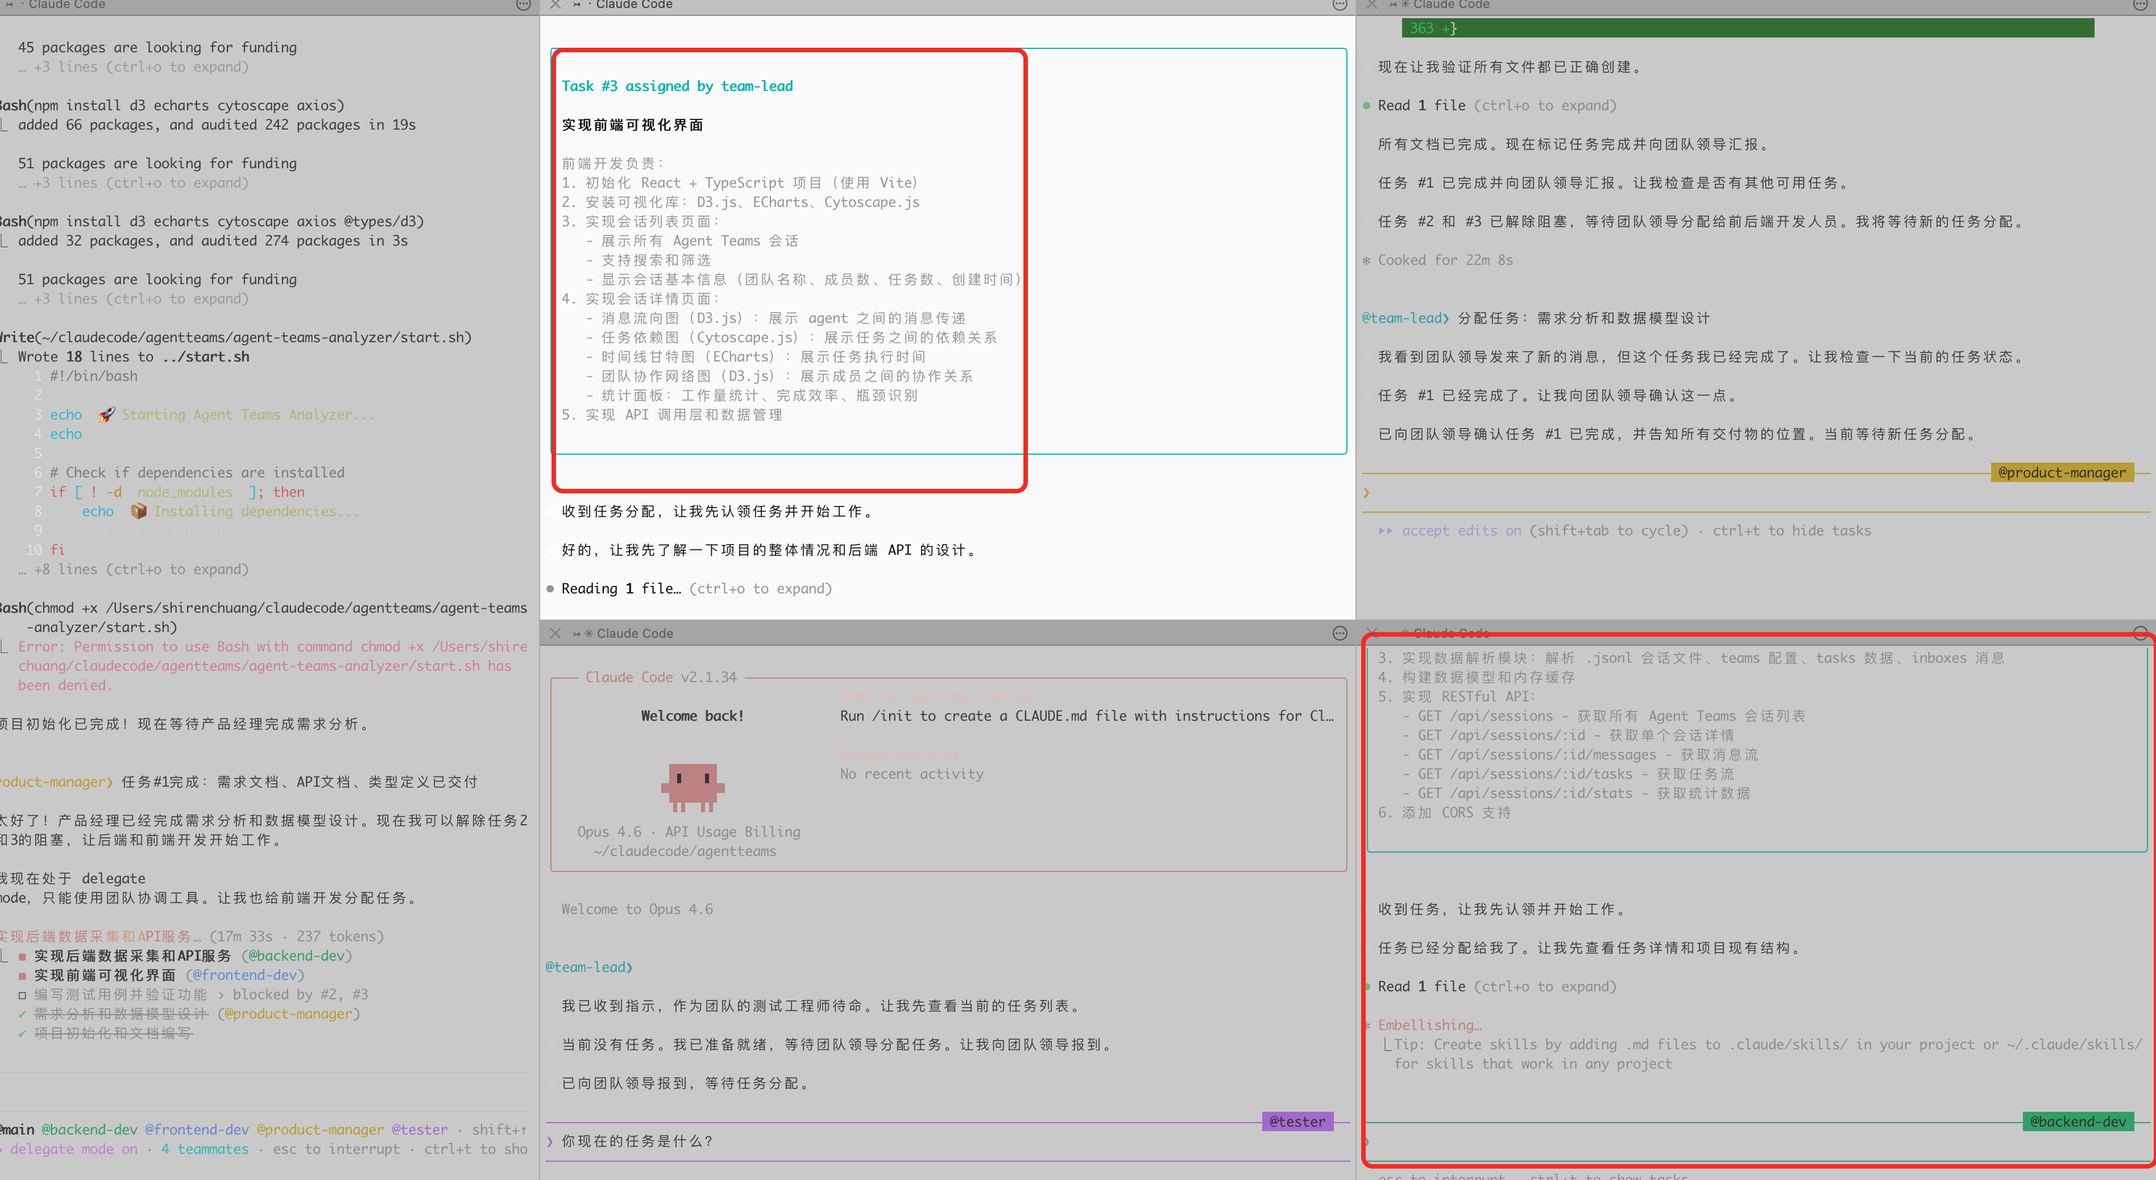The width and height of the screenshot is (2156, 1180).
Task: Open options menu of leftmost pane
Action: [x=523, y=5]
